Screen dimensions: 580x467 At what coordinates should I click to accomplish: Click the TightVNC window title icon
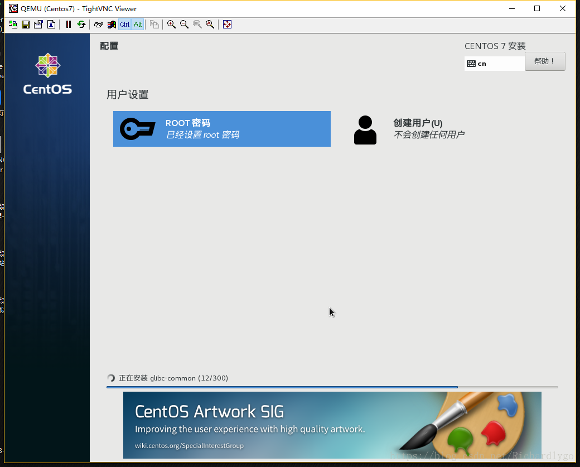(13, 8)
